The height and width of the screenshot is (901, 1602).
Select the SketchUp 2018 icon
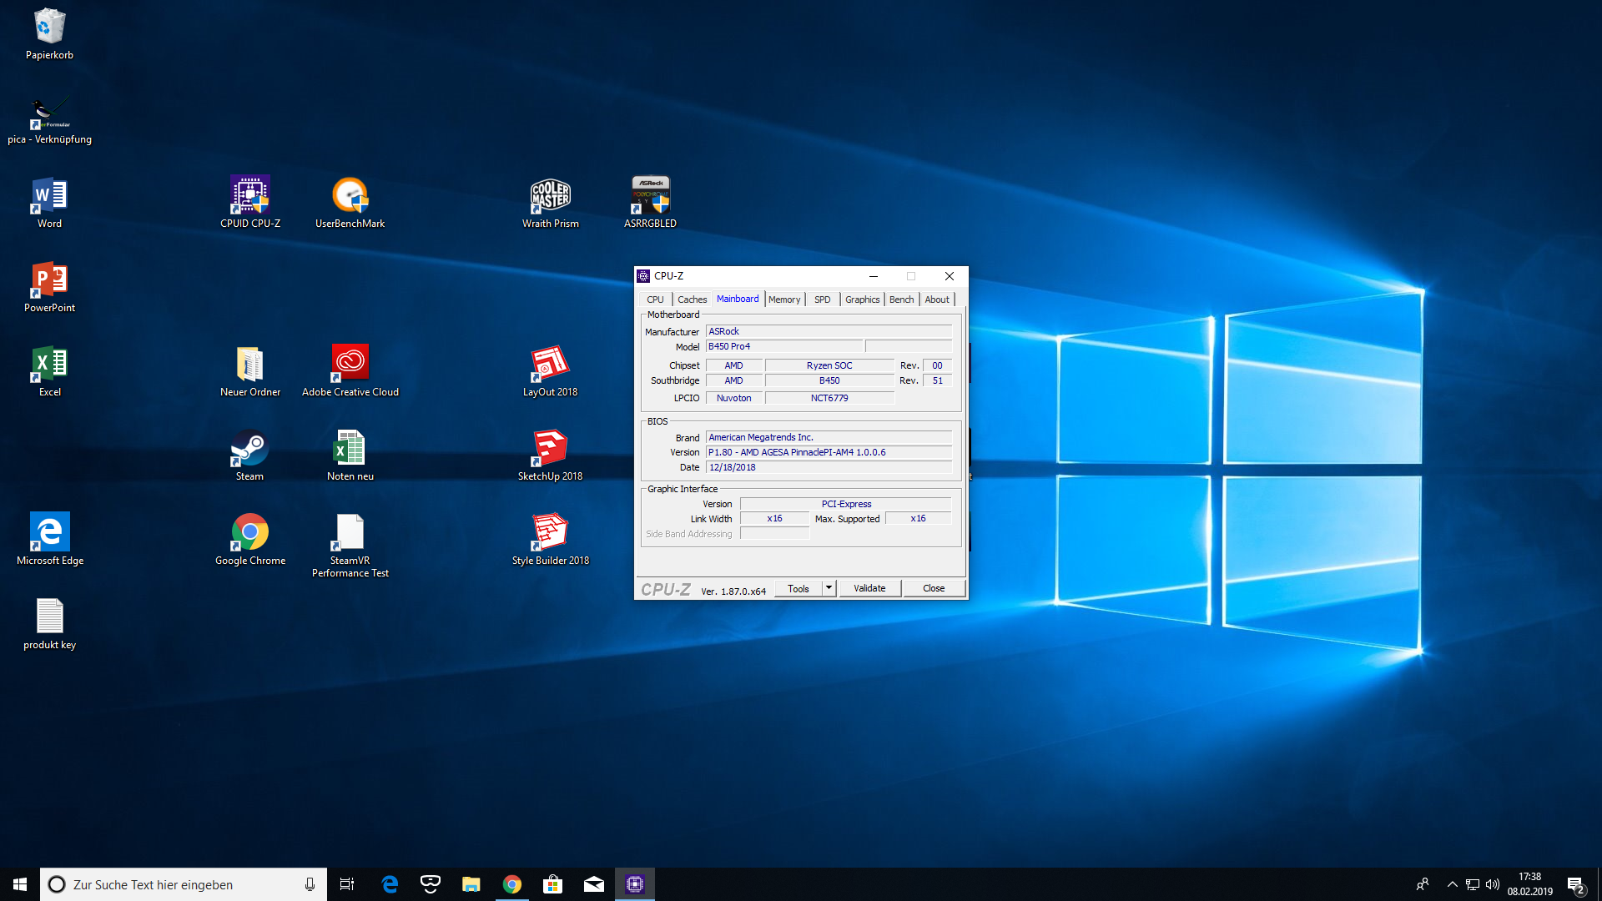[550, 456]
